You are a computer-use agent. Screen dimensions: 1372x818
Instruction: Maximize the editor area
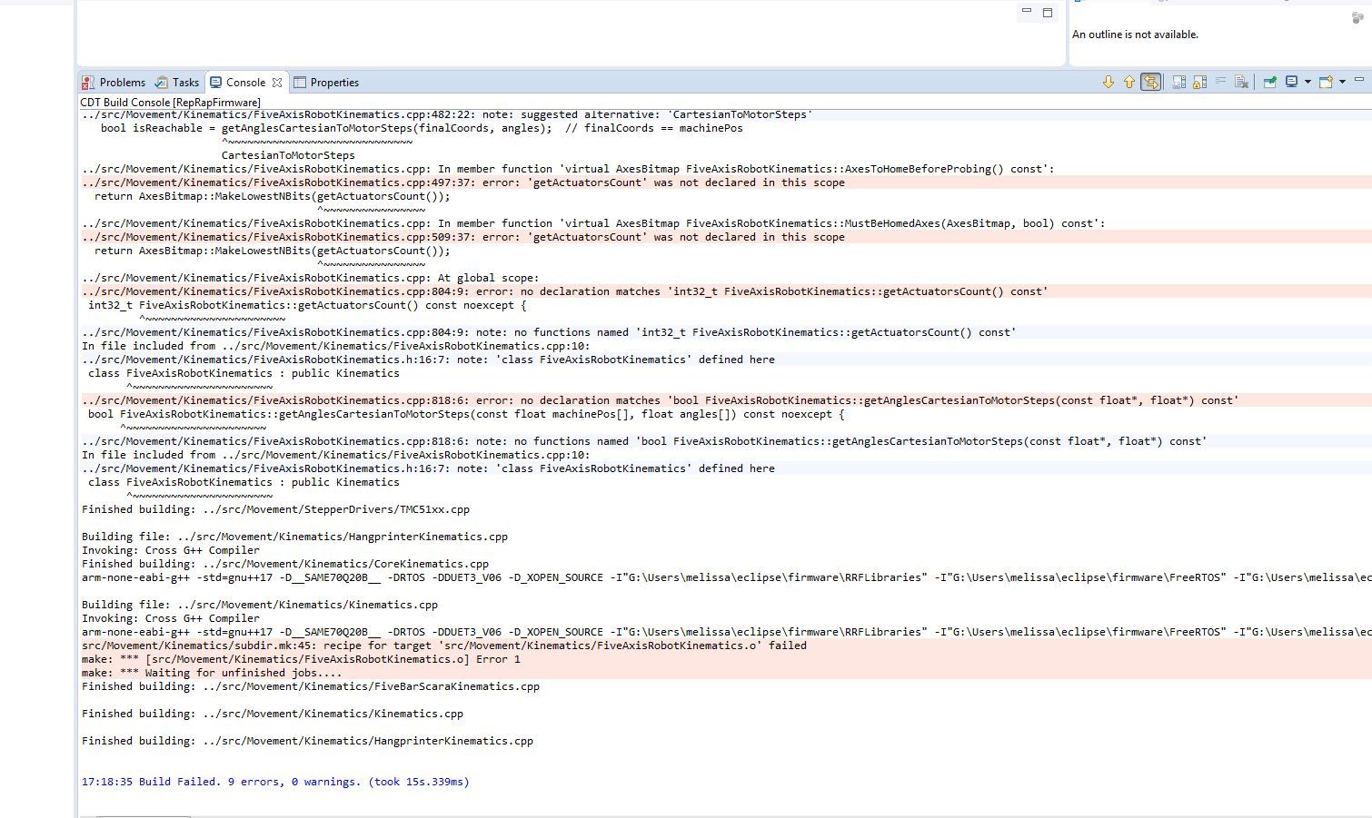pyautogui.click(x=1048, y=12)
